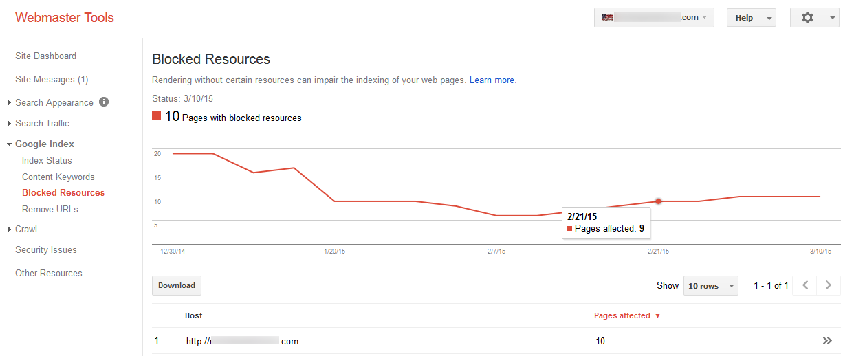Screen dimensions: 843x356
Task: Sort by Pages affected column header
Action: tap(626, 315)
